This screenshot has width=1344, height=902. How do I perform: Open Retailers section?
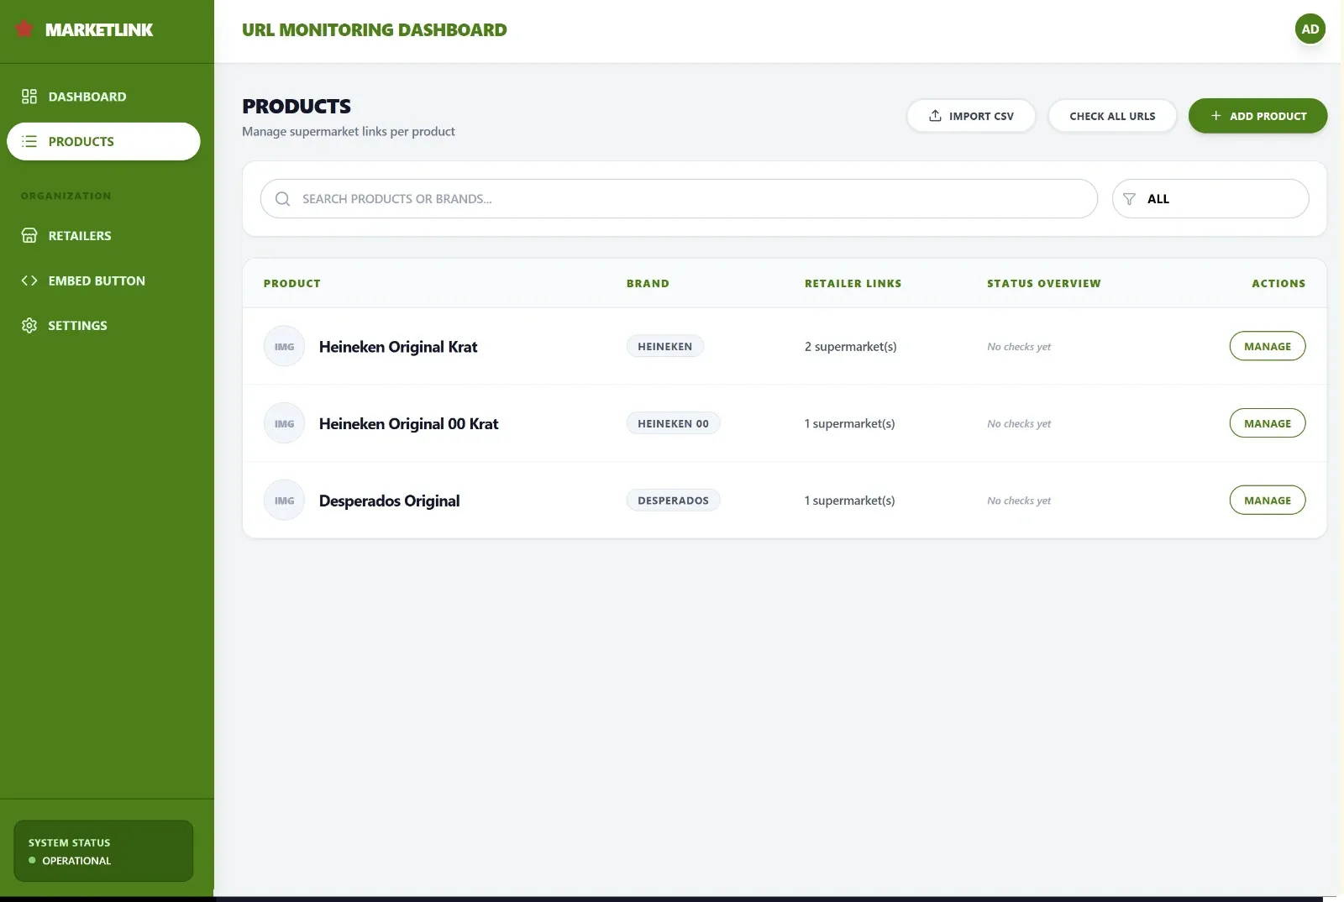tap(103, 236)
